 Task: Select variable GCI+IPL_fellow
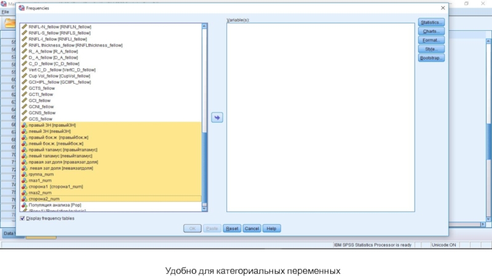(60, 82)
